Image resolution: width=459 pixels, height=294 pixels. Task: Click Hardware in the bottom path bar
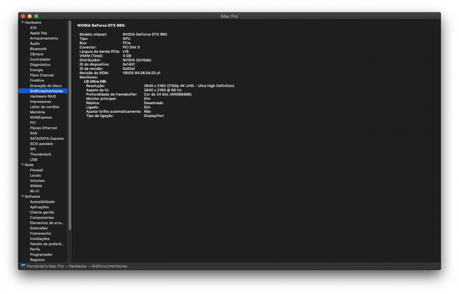(x=77, y=266)
